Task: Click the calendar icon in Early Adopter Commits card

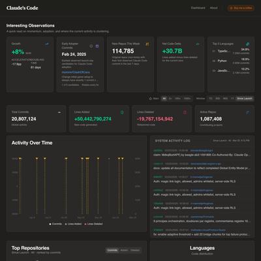Action: pyautogui.click(x=97, y=46)
